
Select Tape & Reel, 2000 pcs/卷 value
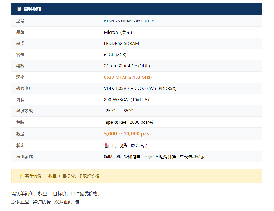[x=128, y=122]
